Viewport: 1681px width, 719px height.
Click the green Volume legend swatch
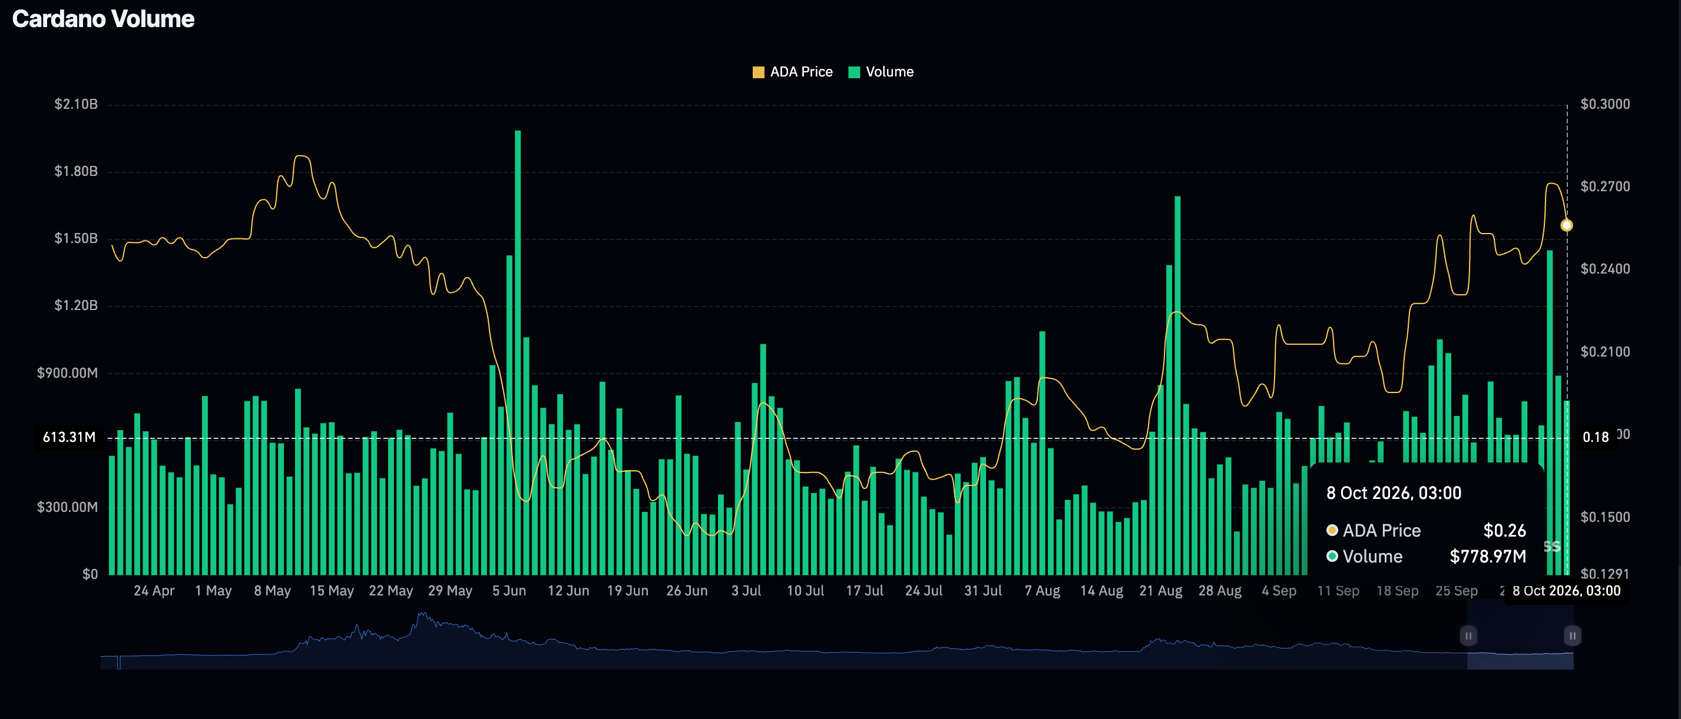[x=853, y=72]
